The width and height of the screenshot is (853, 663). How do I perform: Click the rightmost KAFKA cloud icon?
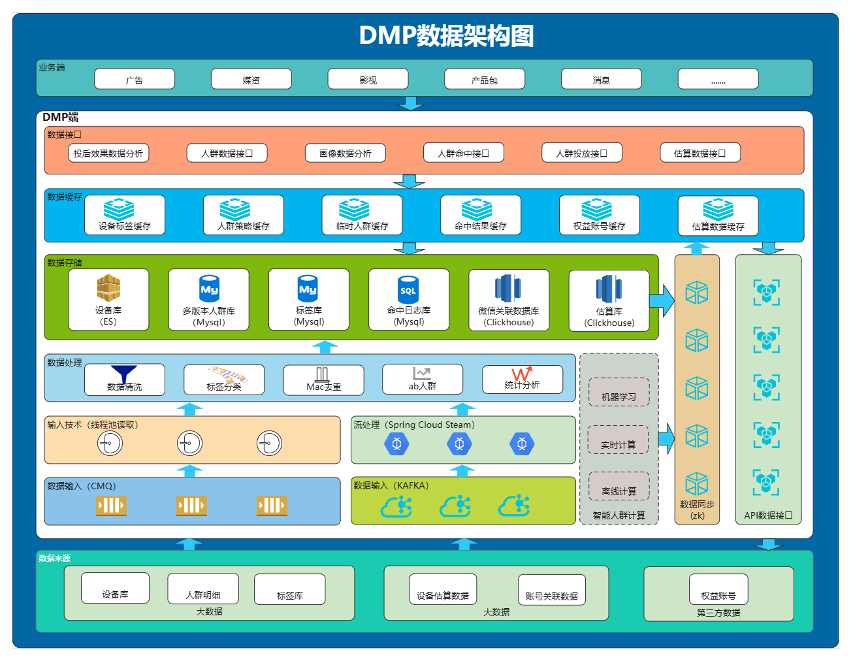(515, 506)
